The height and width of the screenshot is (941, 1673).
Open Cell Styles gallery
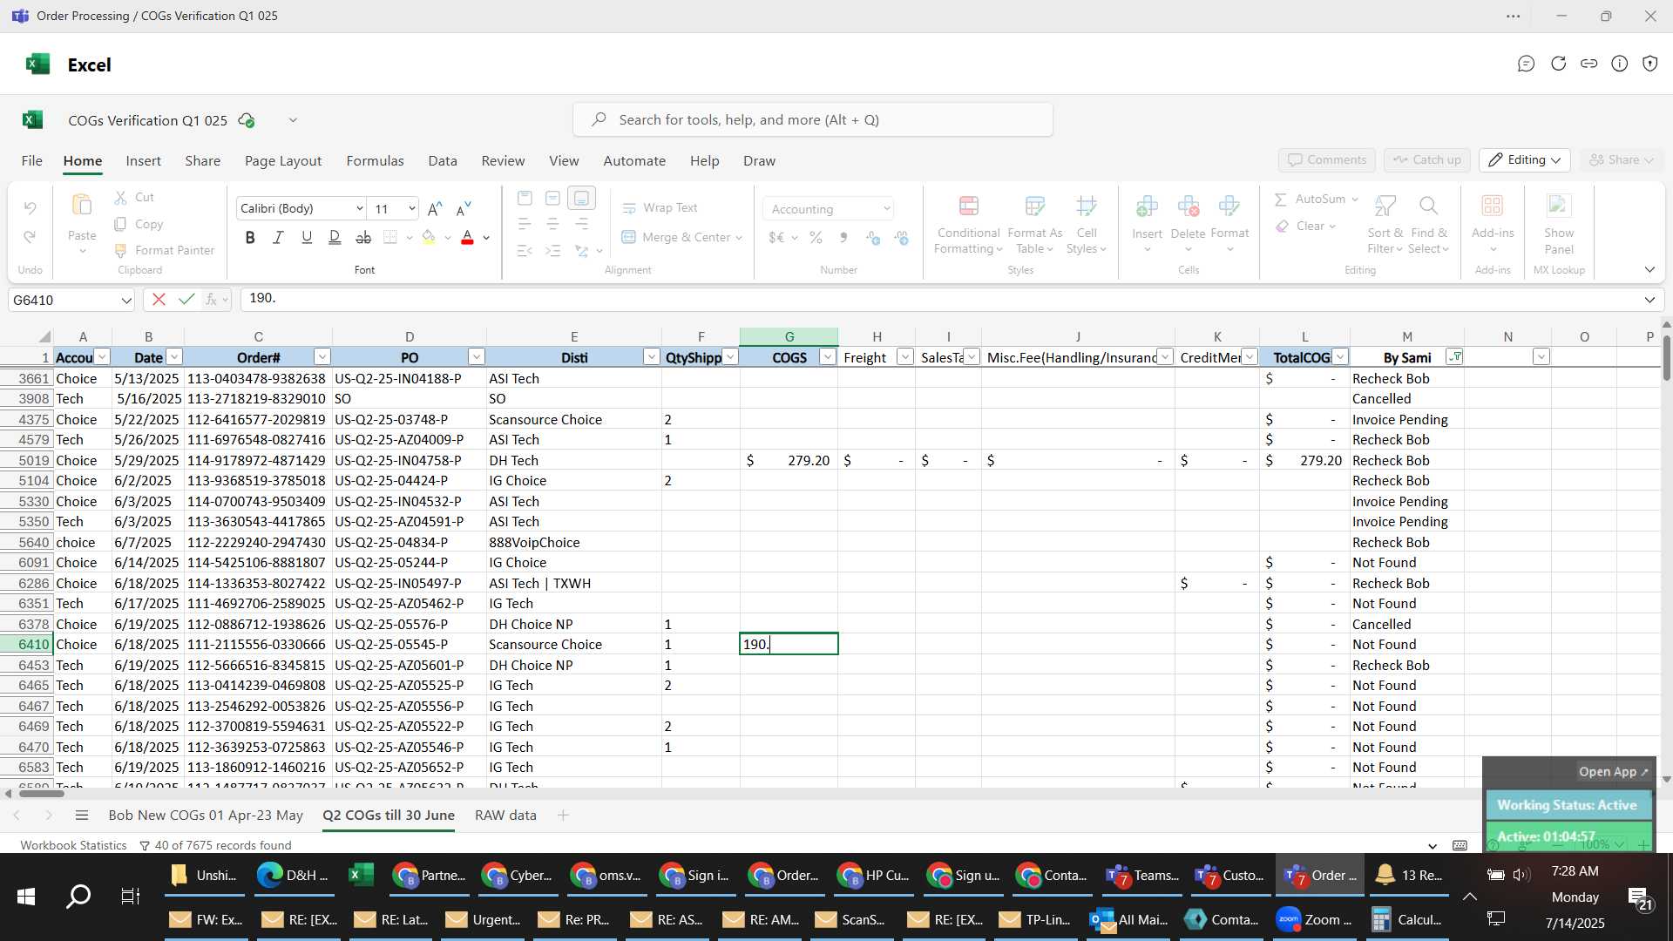1086,226
